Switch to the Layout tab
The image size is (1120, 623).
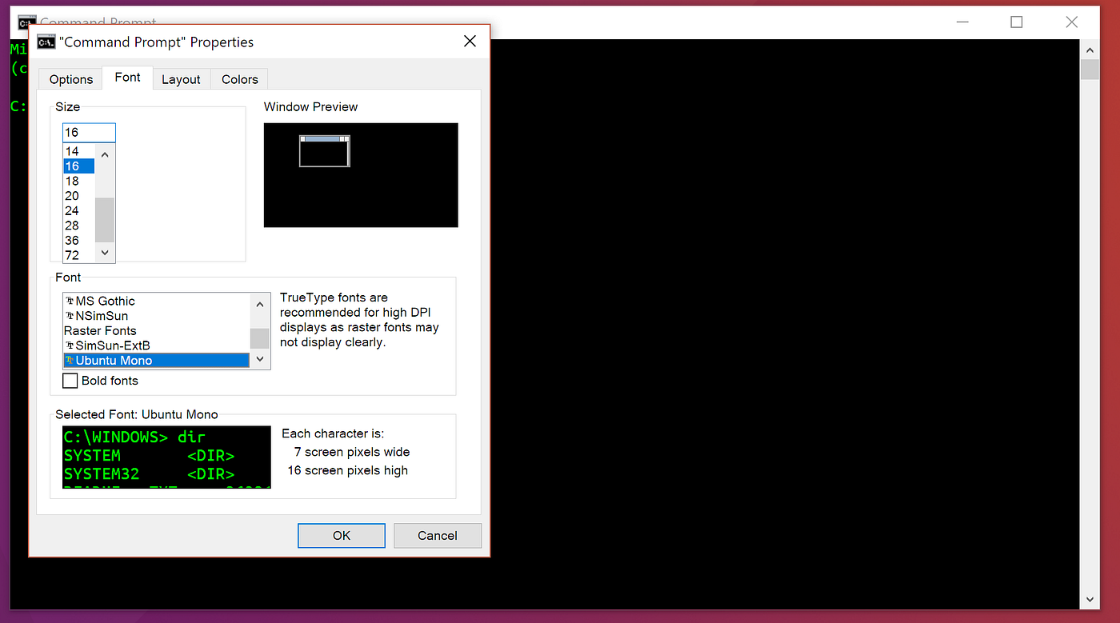[x=181, y=78]
